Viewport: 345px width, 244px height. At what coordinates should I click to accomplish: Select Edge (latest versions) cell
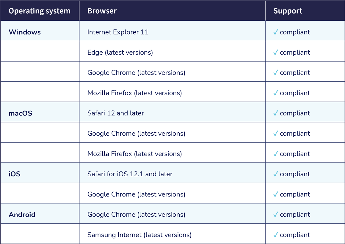click(172, 51)
